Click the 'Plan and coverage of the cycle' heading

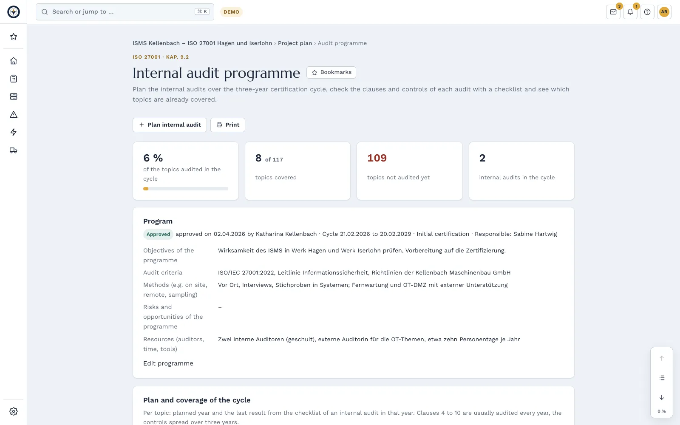tap(197, 400)
